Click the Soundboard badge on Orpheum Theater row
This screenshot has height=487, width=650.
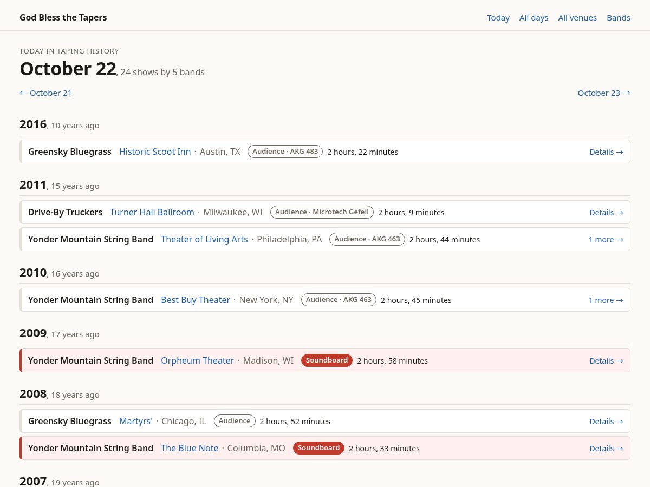click(327, 360)
